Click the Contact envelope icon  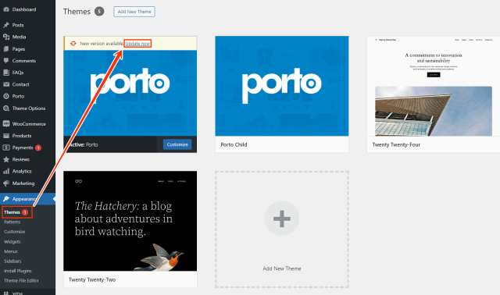[6, 84]
